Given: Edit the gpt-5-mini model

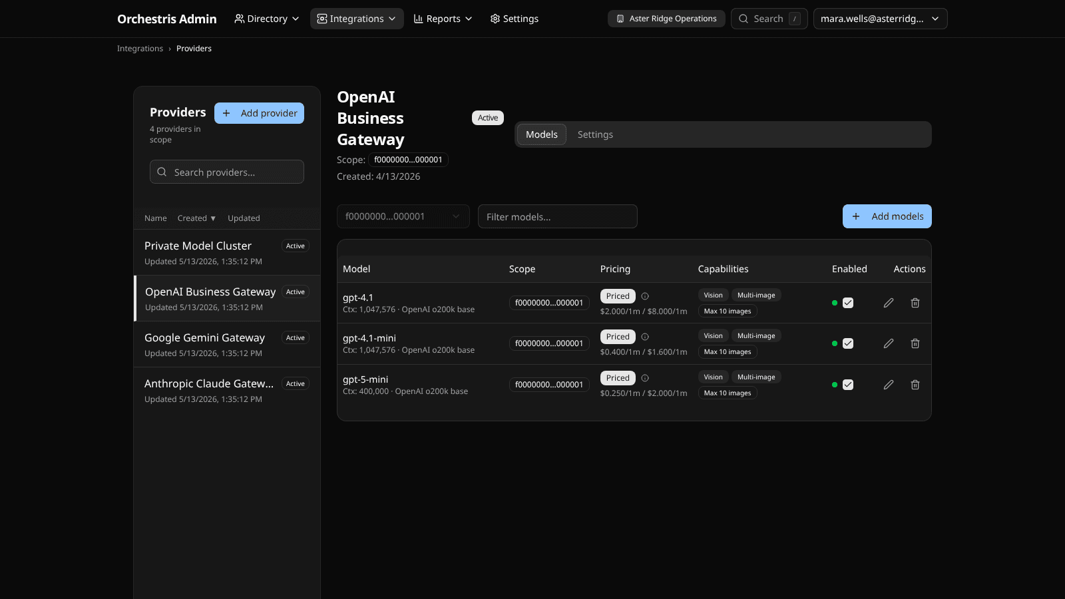Looking at the screenshot, I should click(889, 385).
